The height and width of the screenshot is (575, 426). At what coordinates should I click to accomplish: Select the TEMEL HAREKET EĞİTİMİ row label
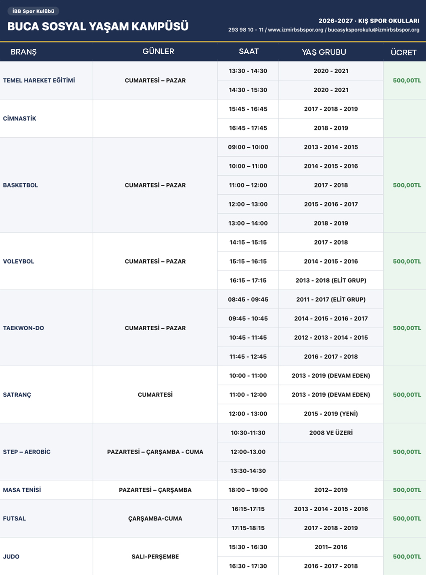[39, 80]
